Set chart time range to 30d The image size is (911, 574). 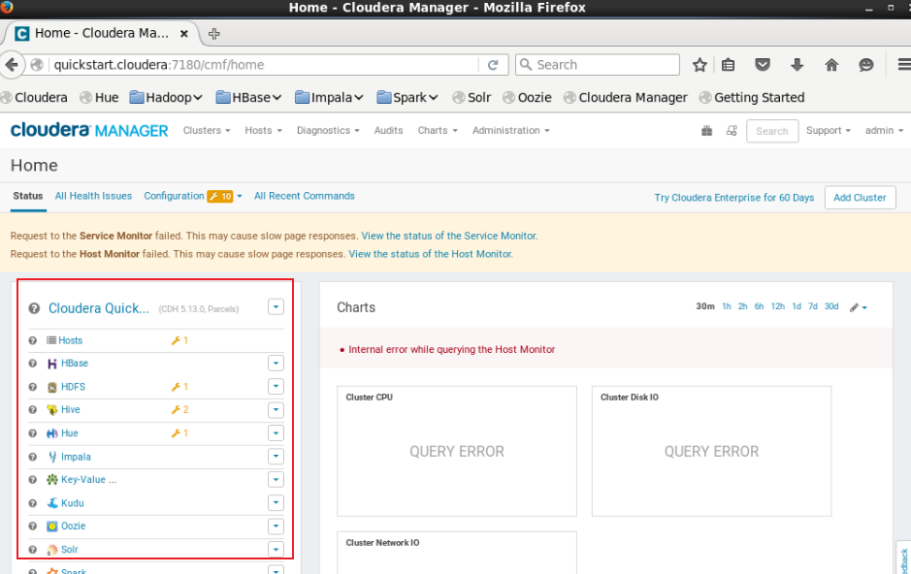click(831, 306)
